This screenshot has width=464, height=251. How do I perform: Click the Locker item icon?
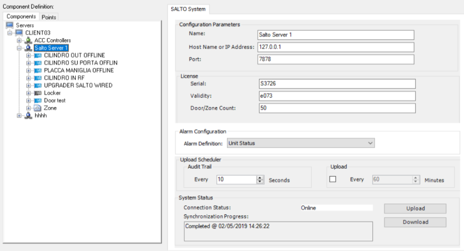point(38,93)
